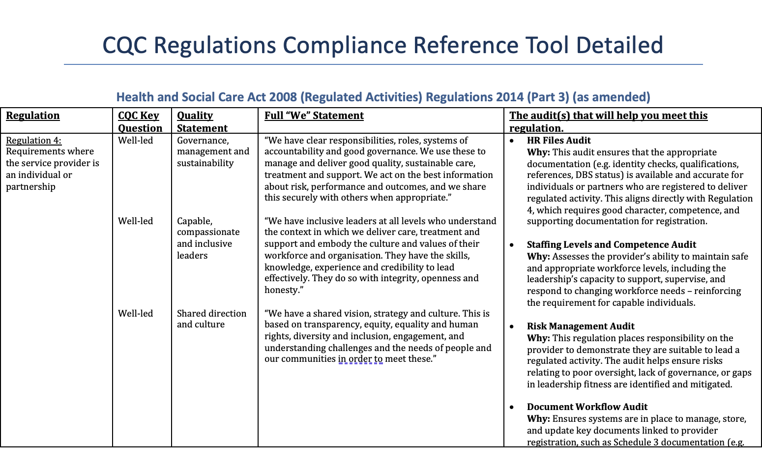Viewport: 762px width, 470px height.
Task: Click the 'Shared direction and culture' quality statement
Action: [x=211, y=319]
